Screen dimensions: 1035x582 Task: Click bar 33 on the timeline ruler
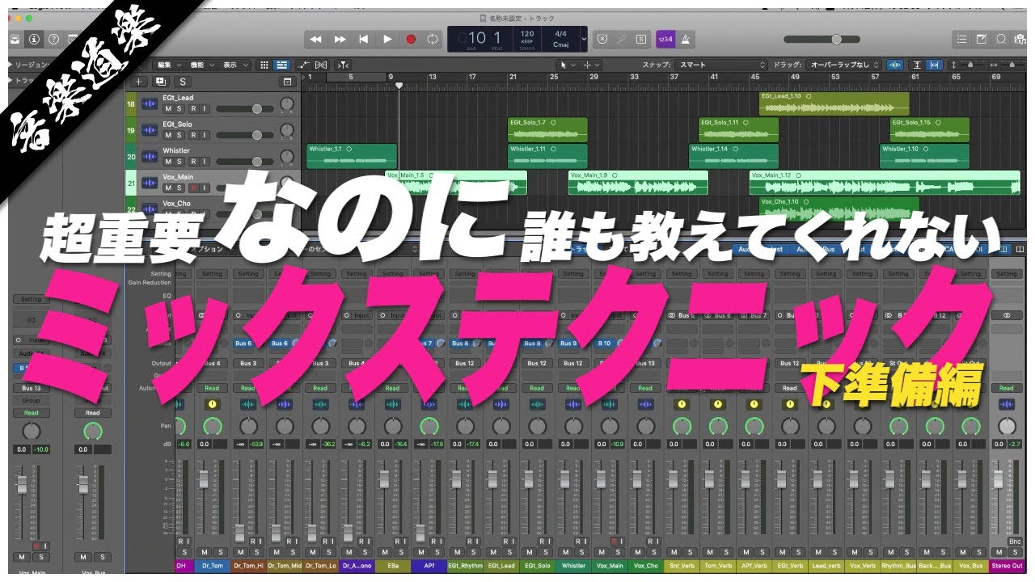coord(634,77)
